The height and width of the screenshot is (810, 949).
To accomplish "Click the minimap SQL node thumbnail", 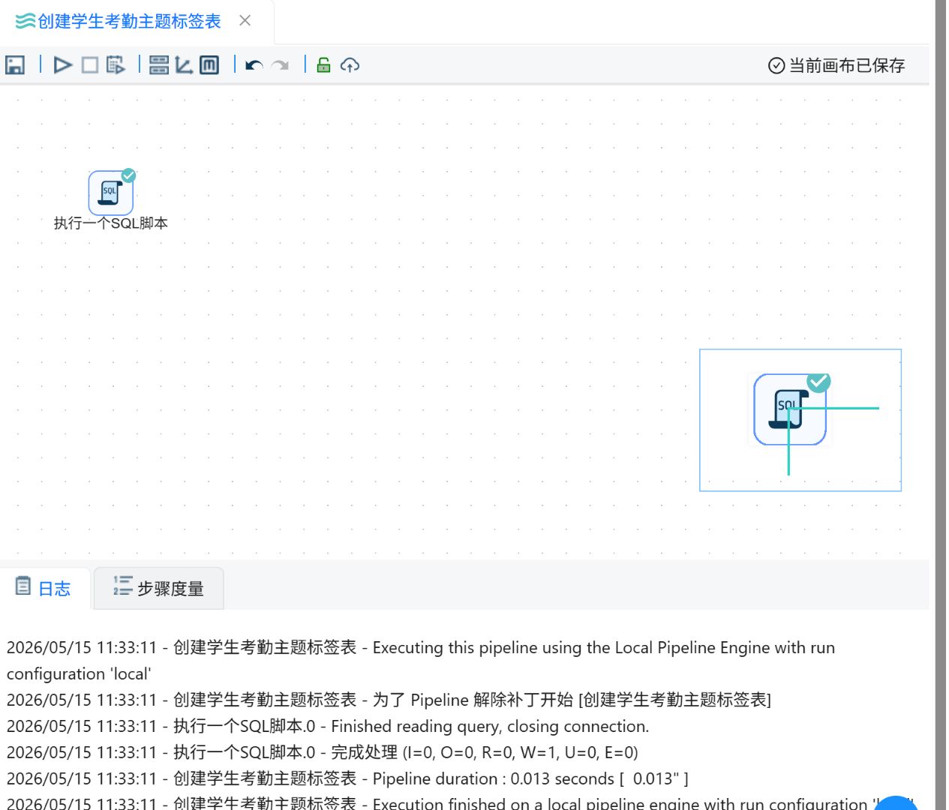I will [790, 409].
